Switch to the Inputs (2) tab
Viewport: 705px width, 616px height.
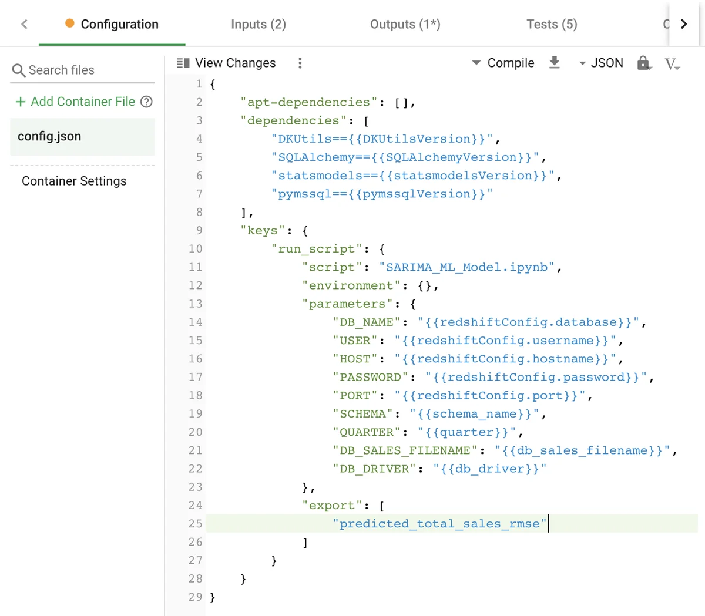(x=258, y=24)
